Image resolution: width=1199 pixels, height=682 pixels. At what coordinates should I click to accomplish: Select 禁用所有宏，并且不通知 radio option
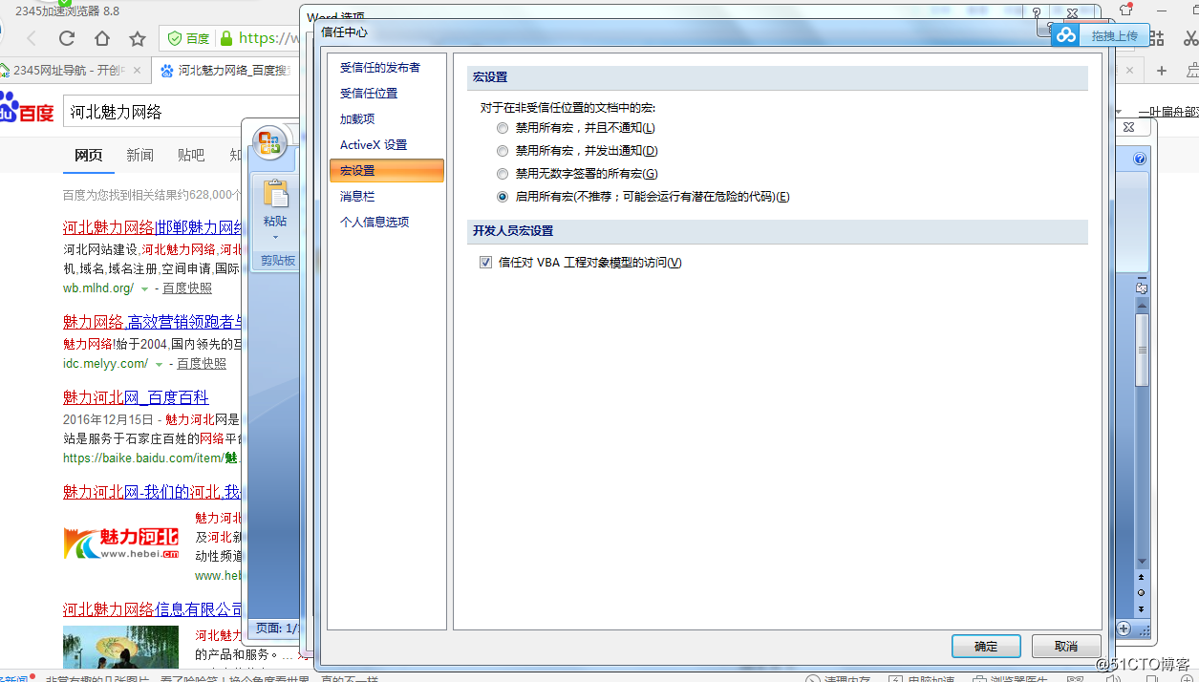[x=503, y=128]
